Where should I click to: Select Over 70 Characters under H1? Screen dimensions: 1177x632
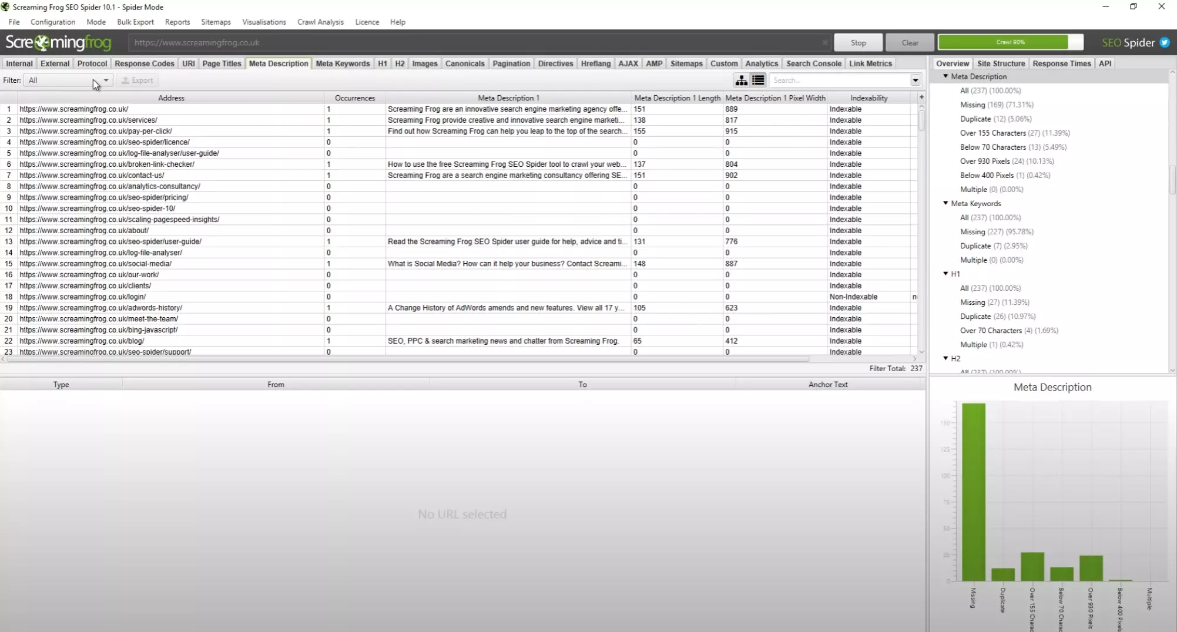click(x=1009, y=330)
